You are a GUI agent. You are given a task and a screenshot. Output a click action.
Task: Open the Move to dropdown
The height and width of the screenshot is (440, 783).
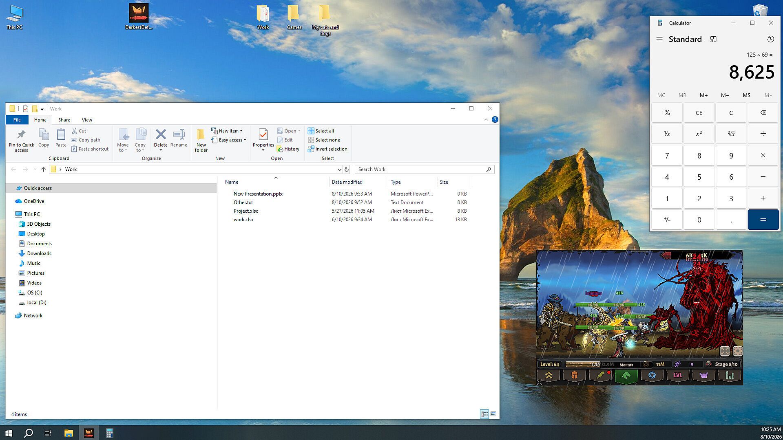point(123,140)
